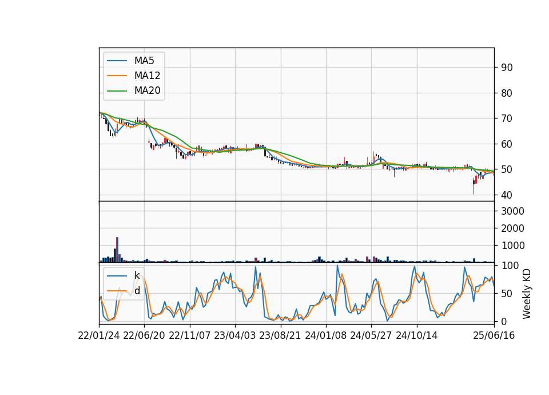The image size is (549, 395).
Task: Click the tallest volume bar
Action: [117, 250]
